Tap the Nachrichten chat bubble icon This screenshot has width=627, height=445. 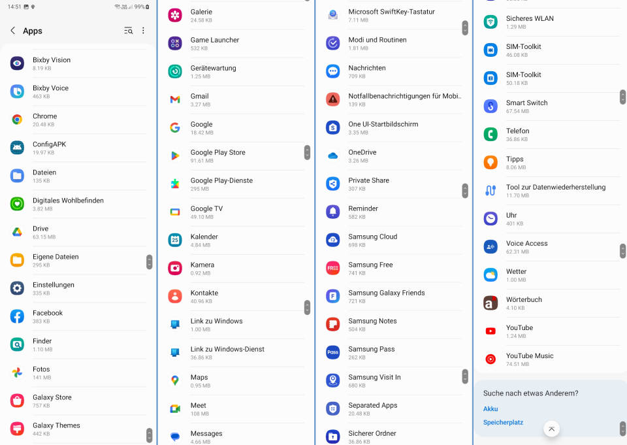[332, 71]
